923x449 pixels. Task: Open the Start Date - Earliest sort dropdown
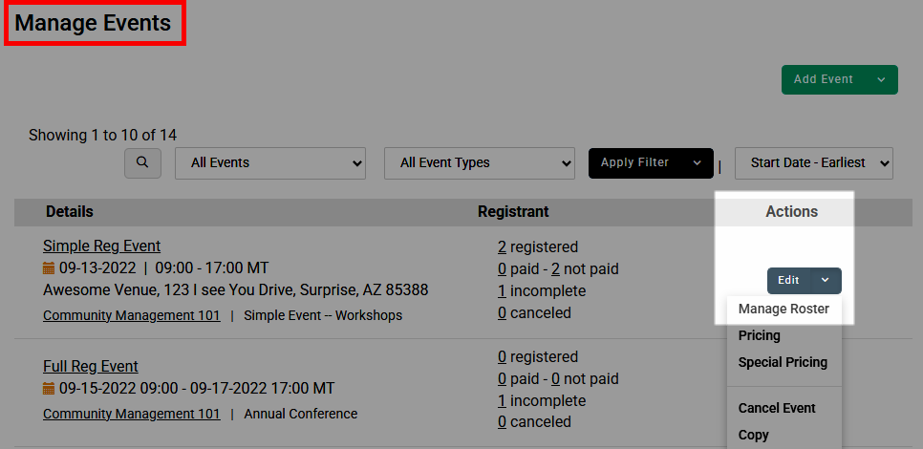tap(813, 163)
